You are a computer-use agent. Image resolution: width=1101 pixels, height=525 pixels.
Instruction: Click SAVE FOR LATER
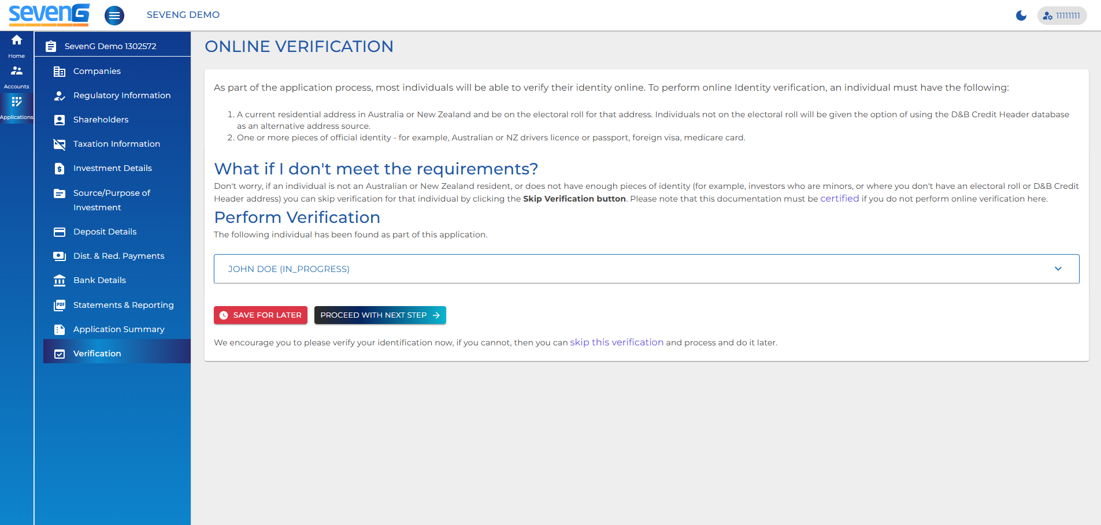coord(260,315)
